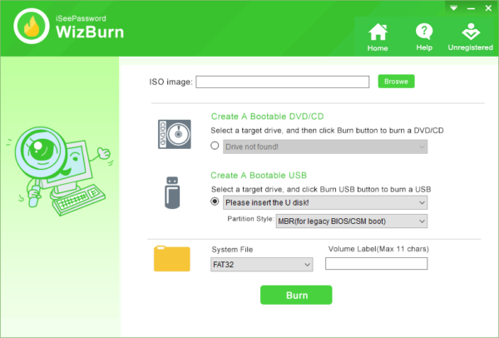Click the yellow folder icon
The width and height of the screenshot is (499, 338).
coord(172,258)
